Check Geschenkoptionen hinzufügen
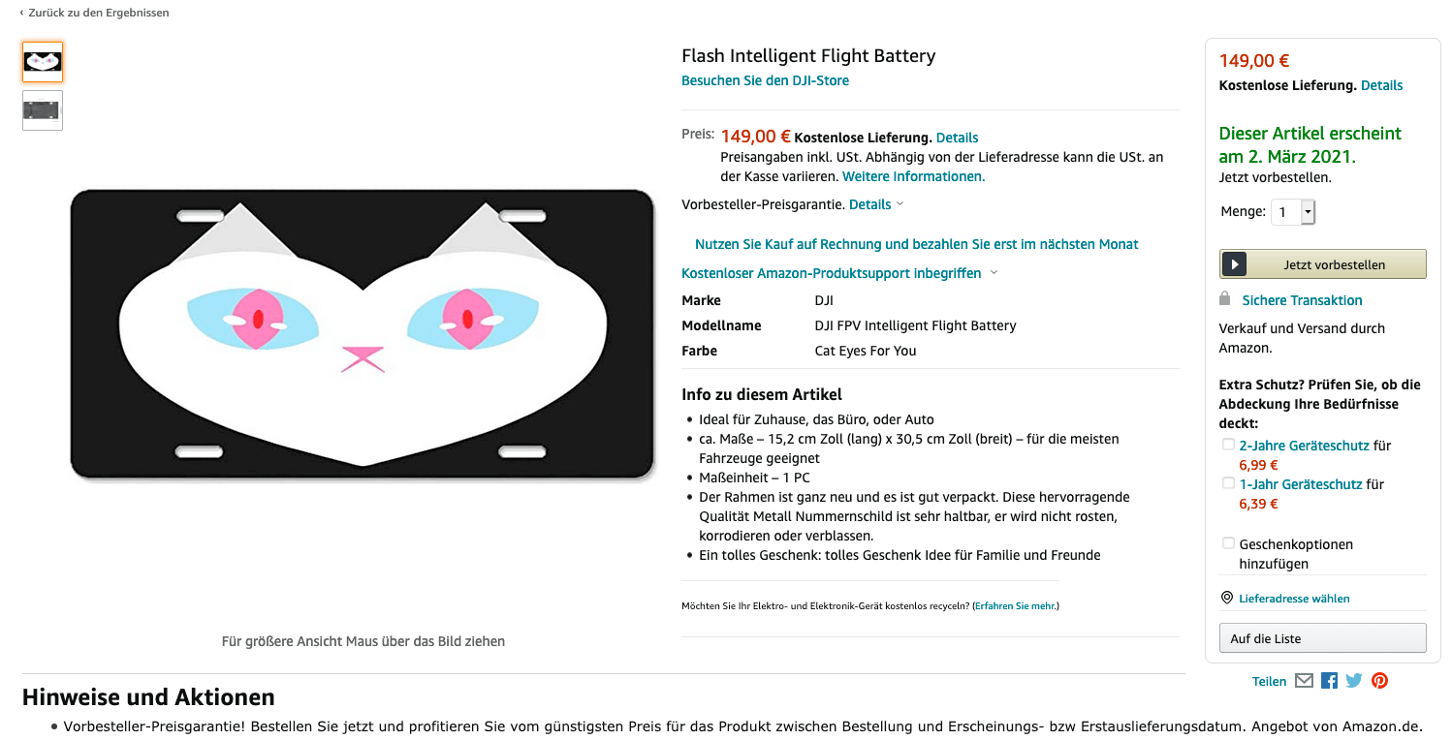 1228,543
